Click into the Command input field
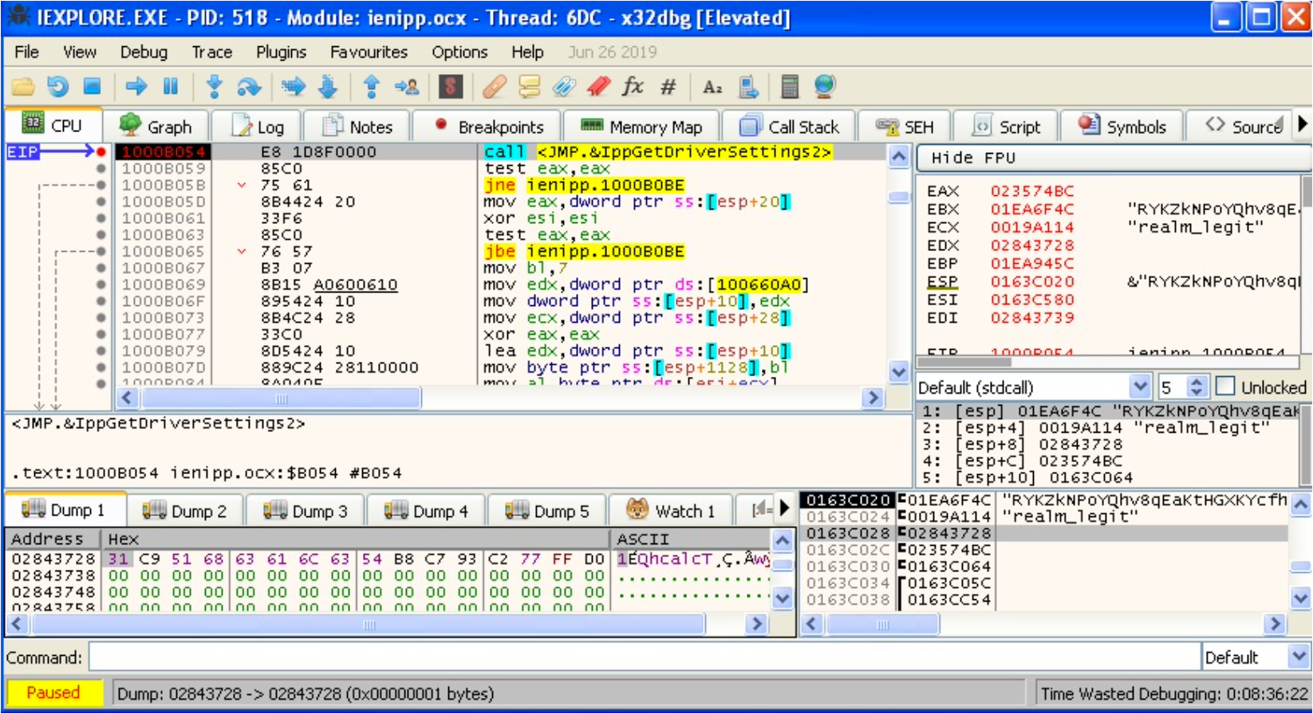 [x=645, y=657]
